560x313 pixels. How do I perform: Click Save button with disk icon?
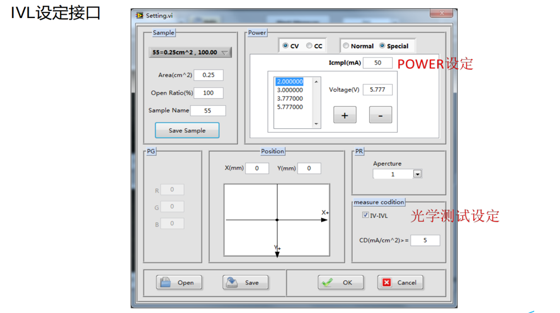click(245, 282)
